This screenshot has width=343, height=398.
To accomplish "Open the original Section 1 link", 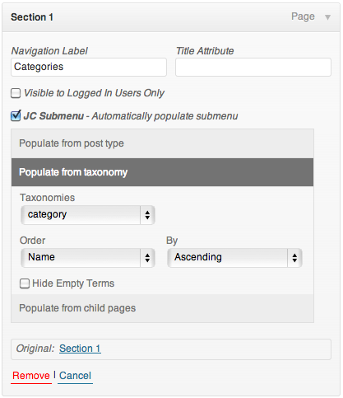I will 80,349.
